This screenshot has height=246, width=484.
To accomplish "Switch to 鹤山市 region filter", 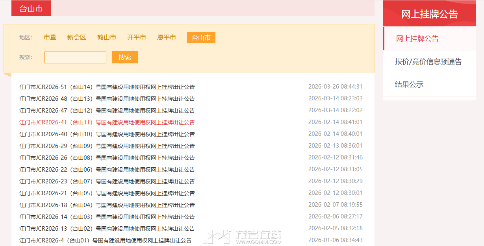I will click(106, 37).
